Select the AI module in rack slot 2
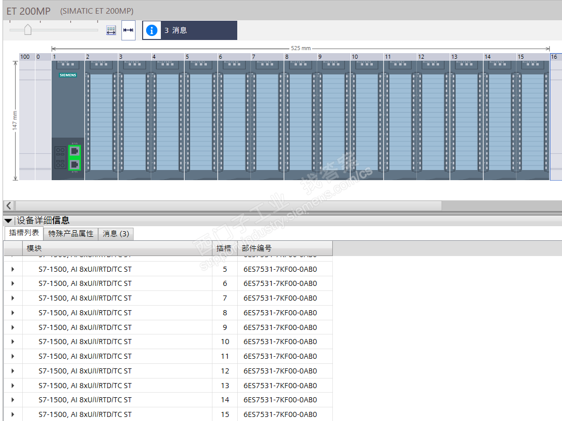This screenshot has width=562, height=421. pos(102,120)
